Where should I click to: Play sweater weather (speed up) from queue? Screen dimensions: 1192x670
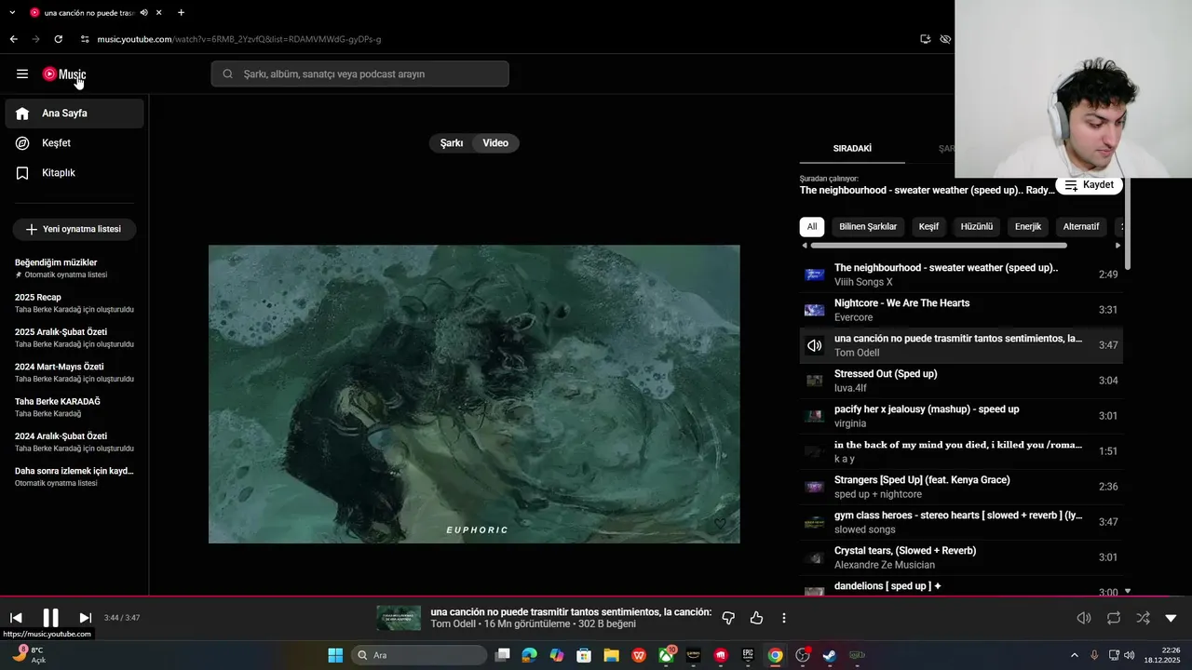pos(961,275)
